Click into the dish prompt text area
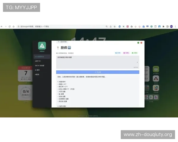Viewport: 178px width, 142px height. coord(98,62)
